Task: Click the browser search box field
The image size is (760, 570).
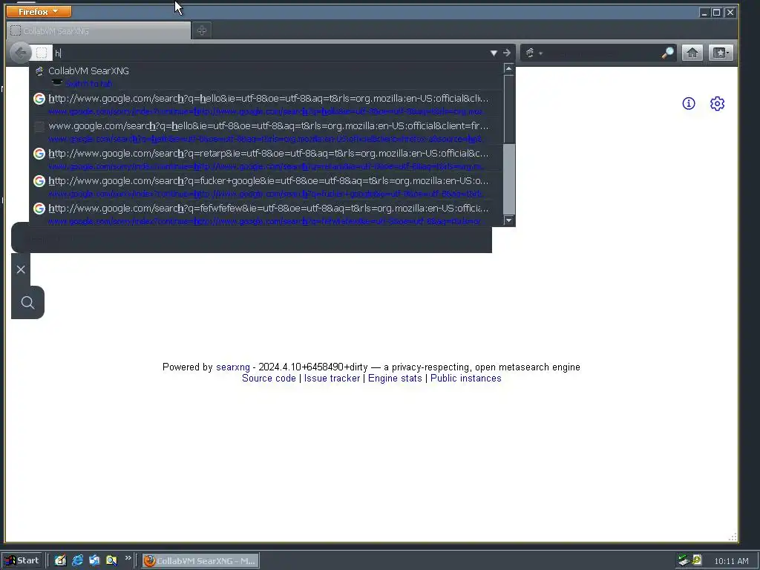Action: click(x=602, y=53)
